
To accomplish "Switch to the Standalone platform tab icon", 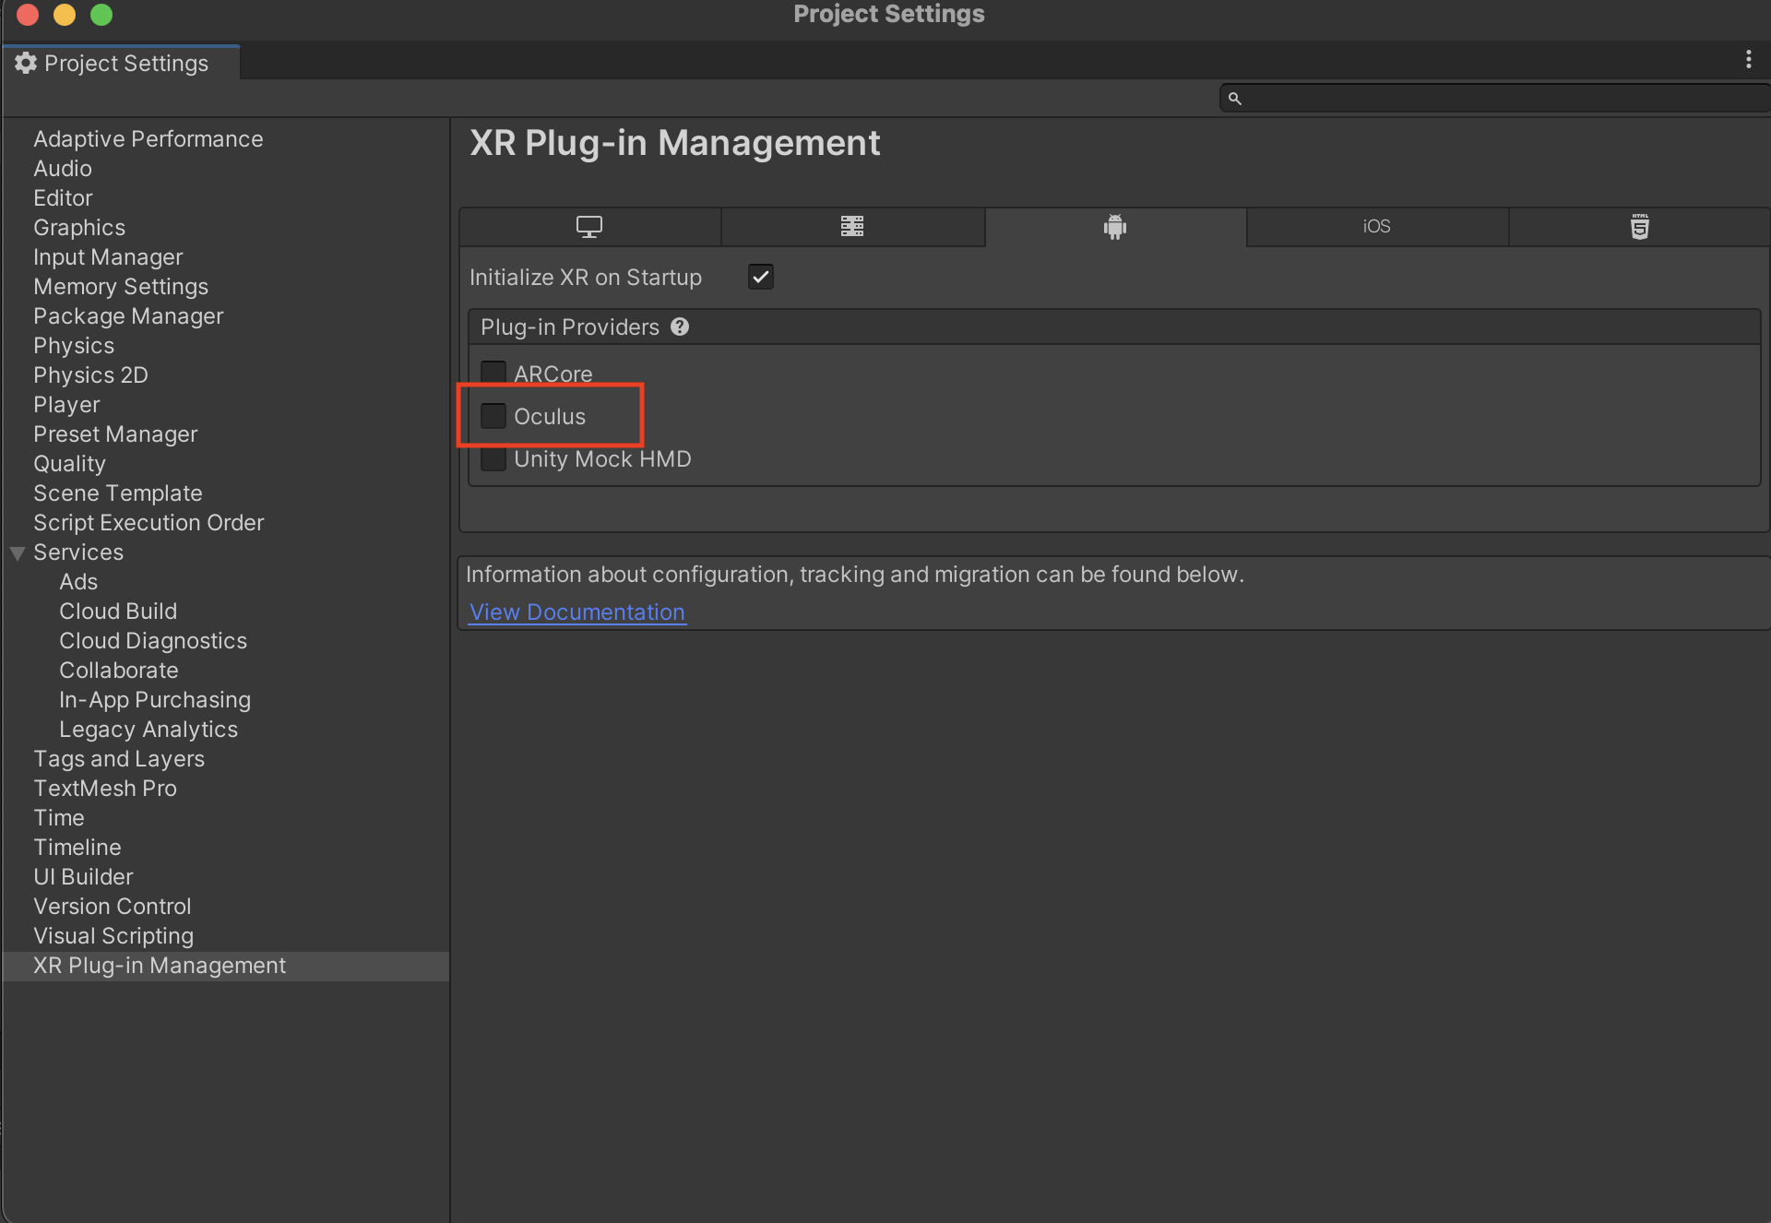I will 589,227.
